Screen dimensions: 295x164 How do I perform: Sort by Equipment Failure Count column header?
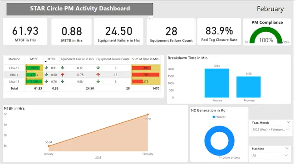tap(113, 59)
